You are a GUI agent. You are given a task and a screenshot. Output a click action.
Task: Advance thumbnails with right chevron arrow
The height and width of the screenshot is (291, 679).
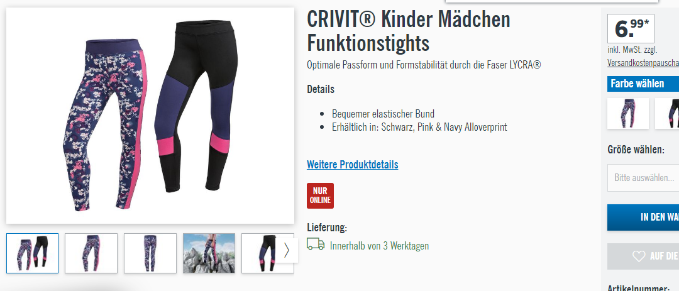(x=286, y=250)
